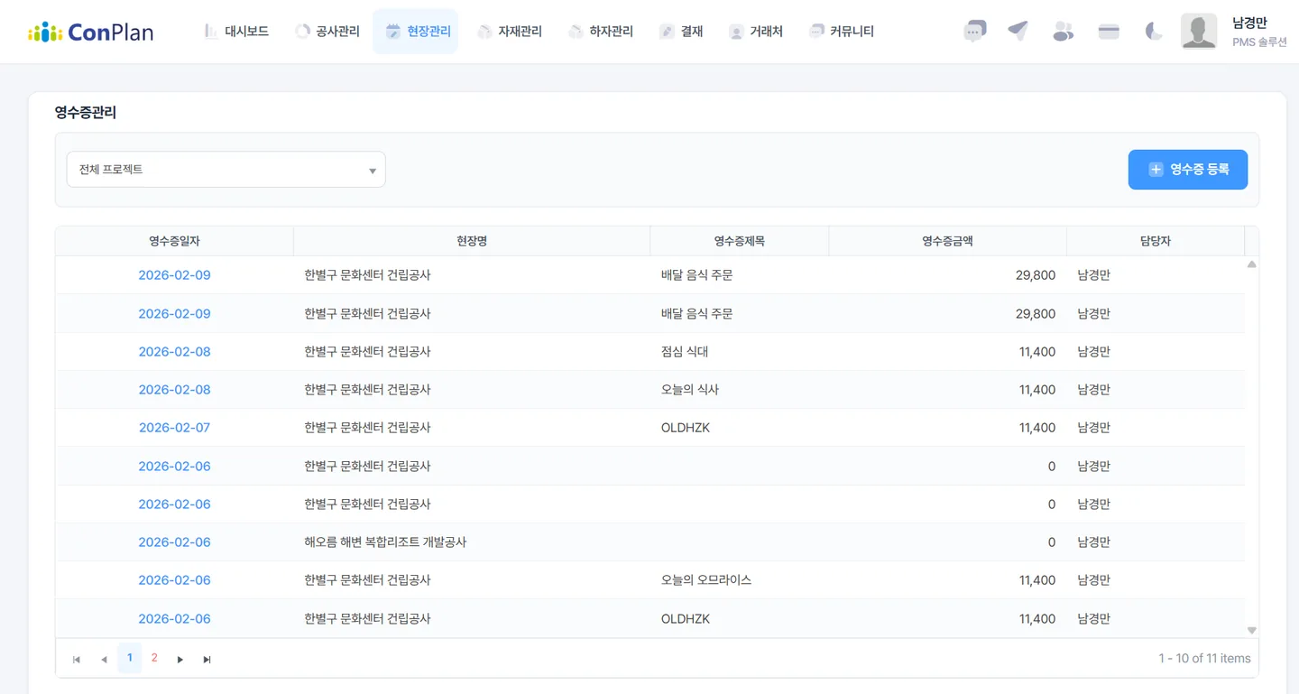Screen dimensions: 1299x694
Task: Open the 2026-02-07 receipt date link
Action: tap(174, 428)
